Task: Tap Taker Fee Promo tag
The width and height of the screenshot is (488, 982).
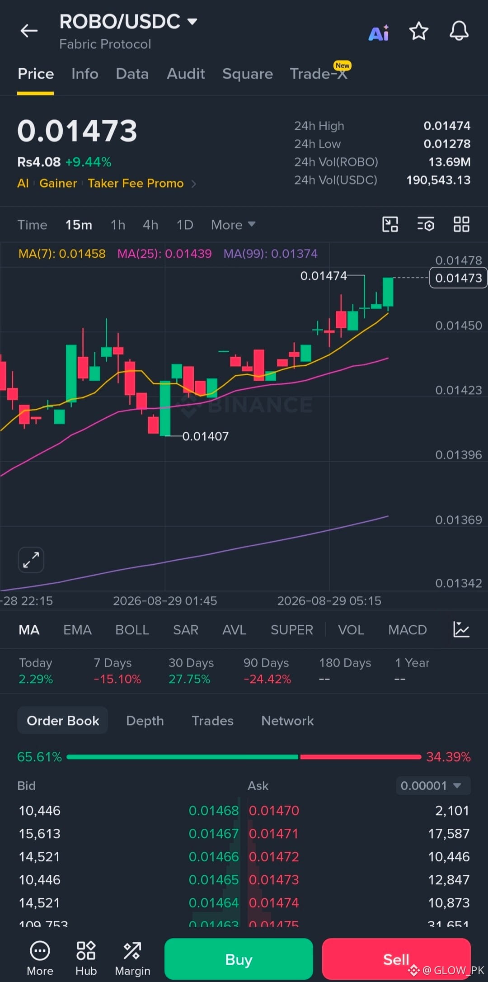Action: tap(136, 183)
